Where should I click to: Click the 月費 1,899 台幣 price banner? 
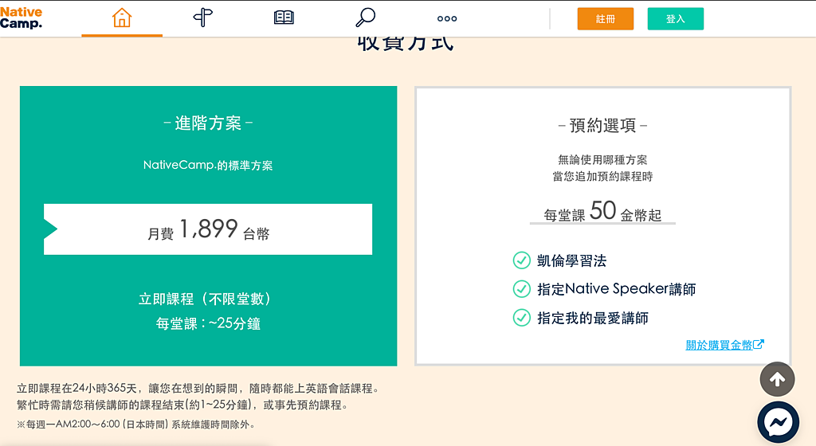(x=208, y=229)
